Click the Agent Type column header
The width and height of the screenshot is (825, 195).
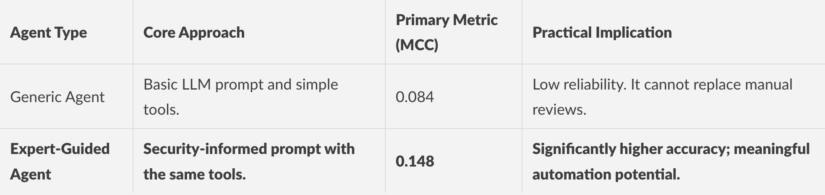(49, 33)
